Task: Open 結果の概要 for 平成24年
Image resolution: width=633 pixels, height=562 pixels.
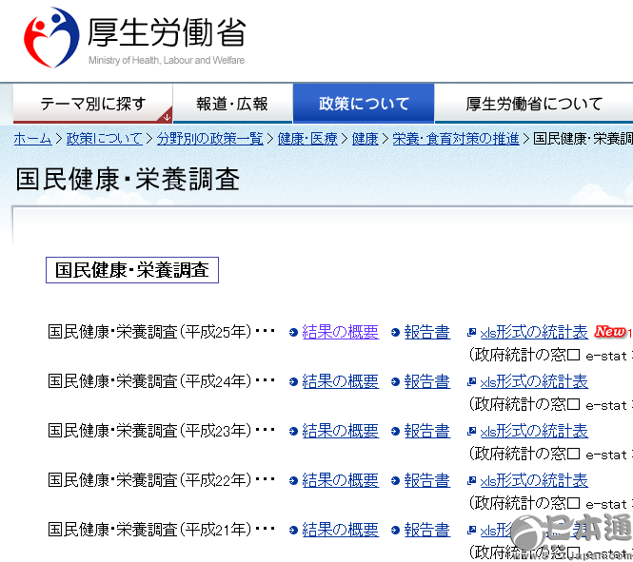Action: (341, 381)
